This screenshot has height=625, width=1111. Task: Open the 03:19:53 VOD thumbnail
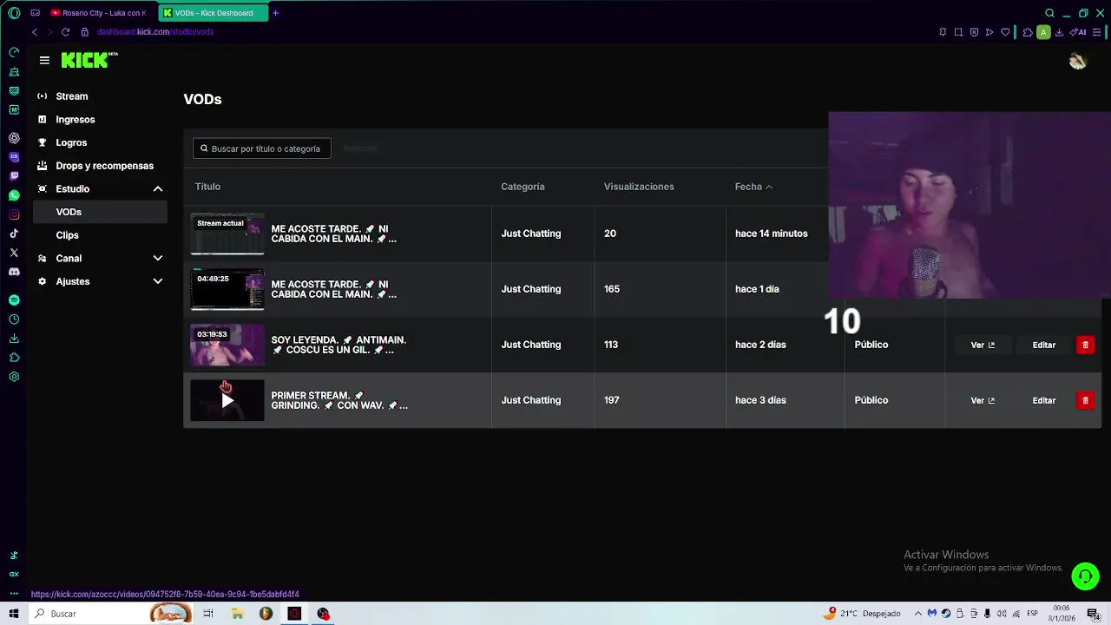[x=227, y=345]
